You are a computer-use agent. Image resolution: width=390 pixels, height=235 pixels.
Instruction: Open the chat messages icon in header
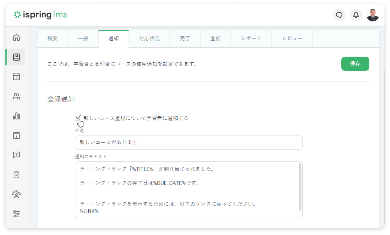pyautogui.click(x=339, y=15)
